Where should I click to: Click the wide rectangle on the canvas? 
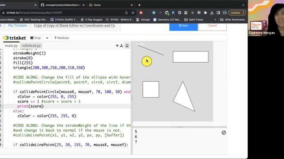190,57
